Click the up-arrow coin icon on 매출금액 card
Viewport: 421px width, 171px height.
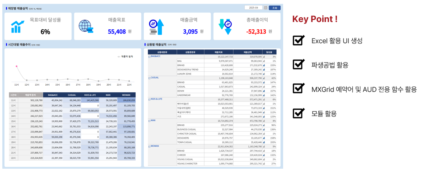point(156,27)
